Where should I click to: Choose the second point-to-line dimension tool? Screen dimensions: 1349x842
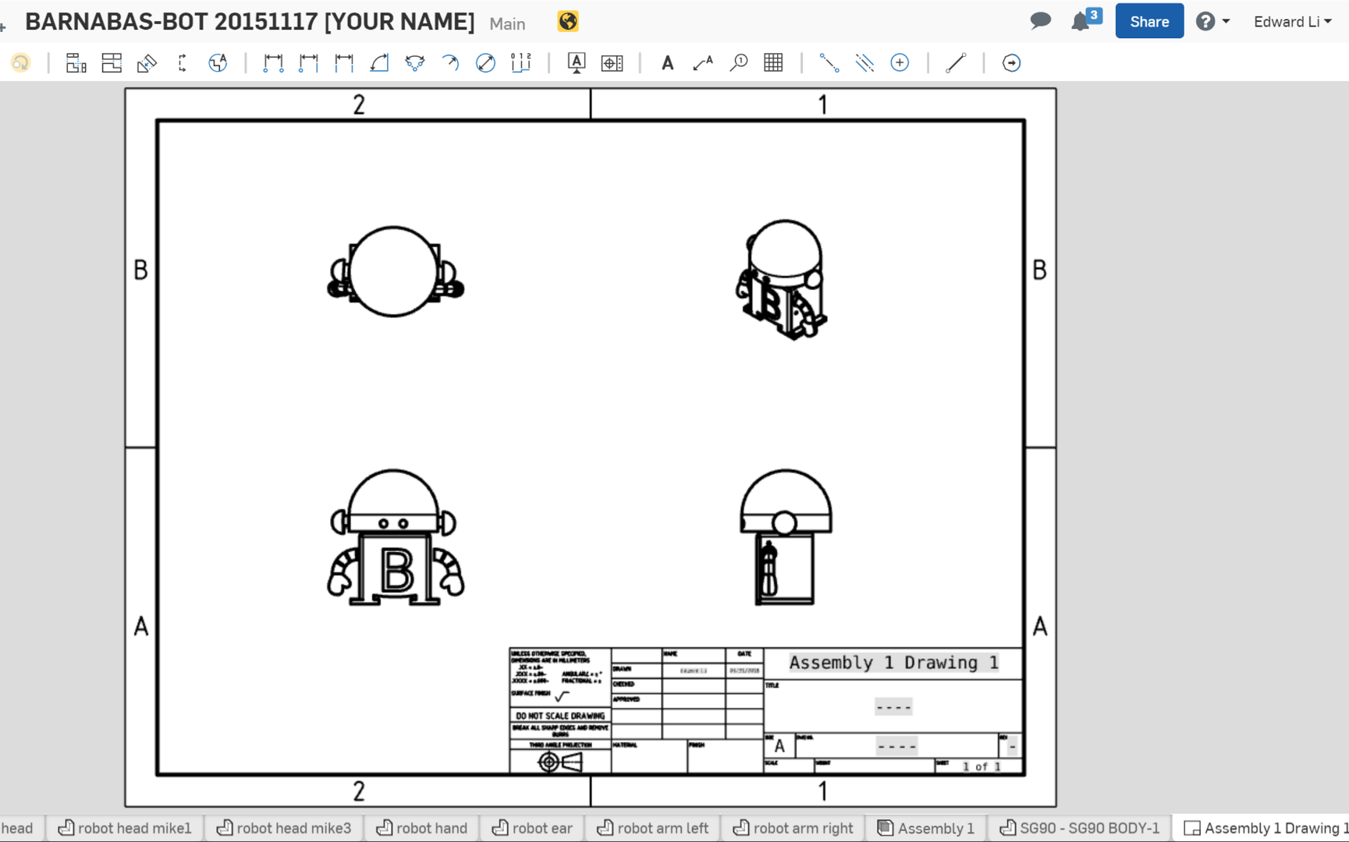click(309, 63)
